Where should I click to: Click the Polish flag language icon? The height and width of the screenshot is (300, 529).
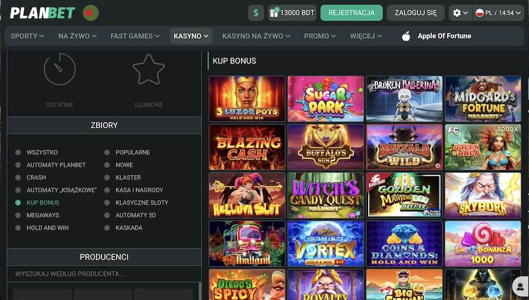[479, 13]
